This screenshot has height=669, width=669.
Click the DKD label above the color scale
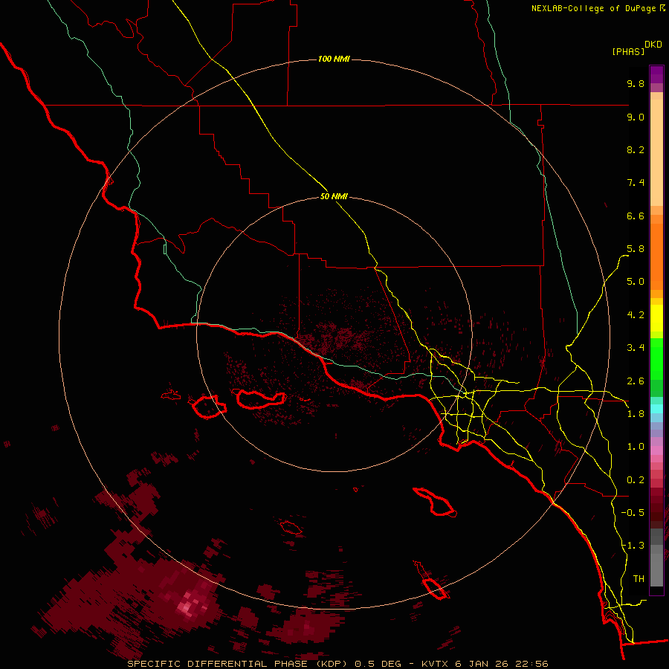653,45
